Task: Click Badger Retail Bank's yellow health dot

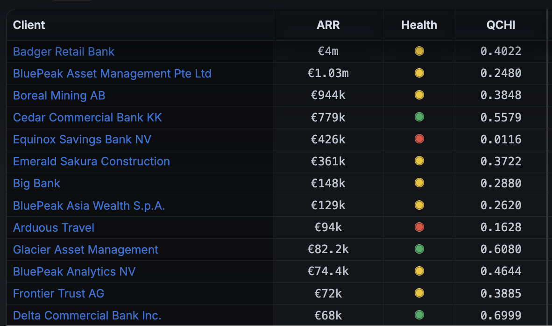Action: coord(419,51)
